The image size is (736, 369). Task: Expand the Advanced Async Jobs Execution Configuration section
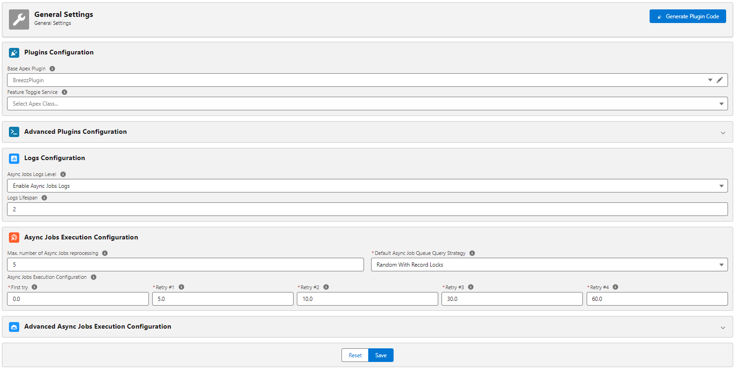tap(722, 327)
